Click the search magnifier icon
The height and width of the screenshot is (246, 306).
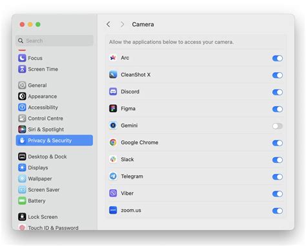point(21,41)
